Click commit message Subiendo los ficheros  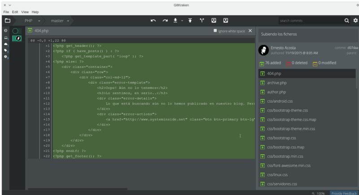tap(279, 34)
